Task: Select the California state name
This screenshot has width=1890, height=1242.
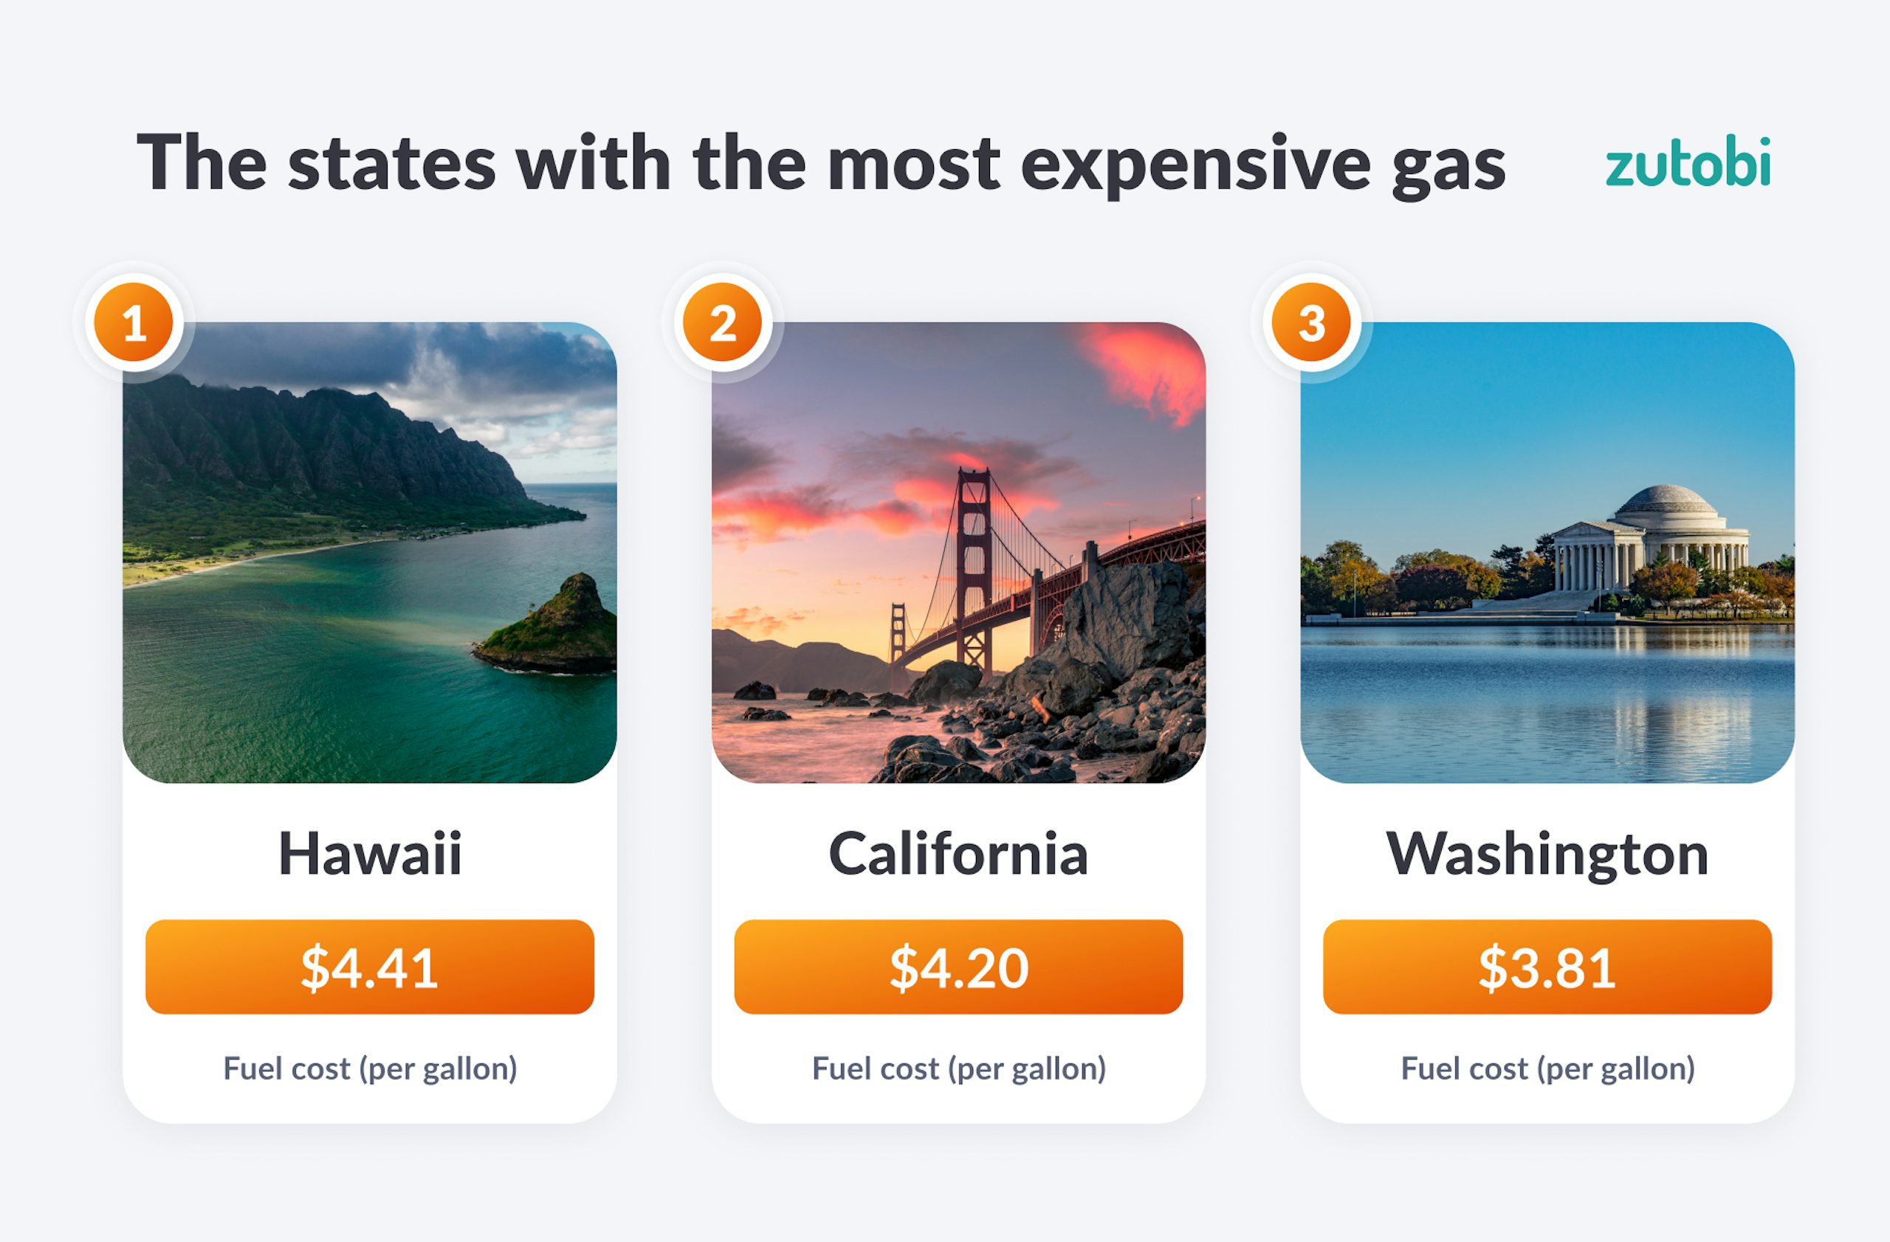Action: (x=958, y=854)
